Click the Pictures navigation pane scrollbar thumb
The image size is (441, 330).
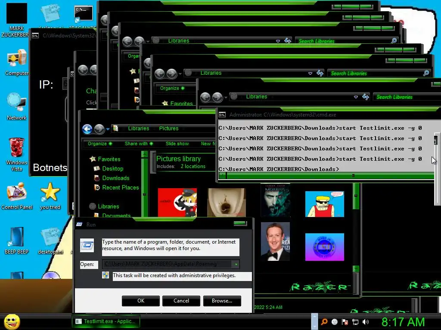pyautogui.click(x=144, y=195)
